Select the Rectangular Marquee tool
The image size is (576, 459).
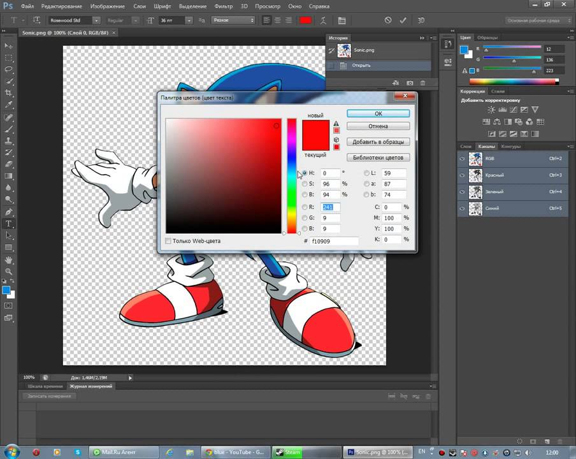(8, 58)
